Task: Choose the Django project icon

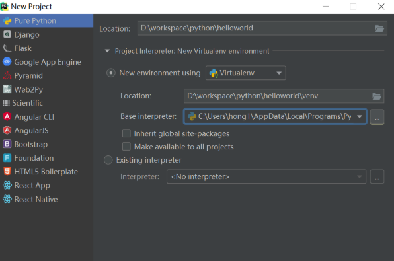Action: click(x=7, y=34)
